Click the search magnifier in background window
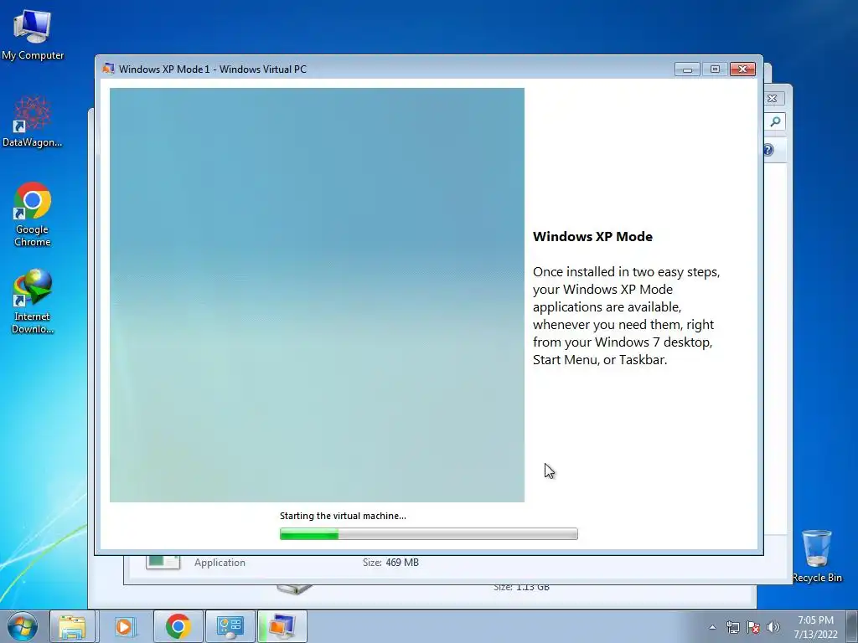This screenshot has width=858, height=643. [x=775, y=121]
